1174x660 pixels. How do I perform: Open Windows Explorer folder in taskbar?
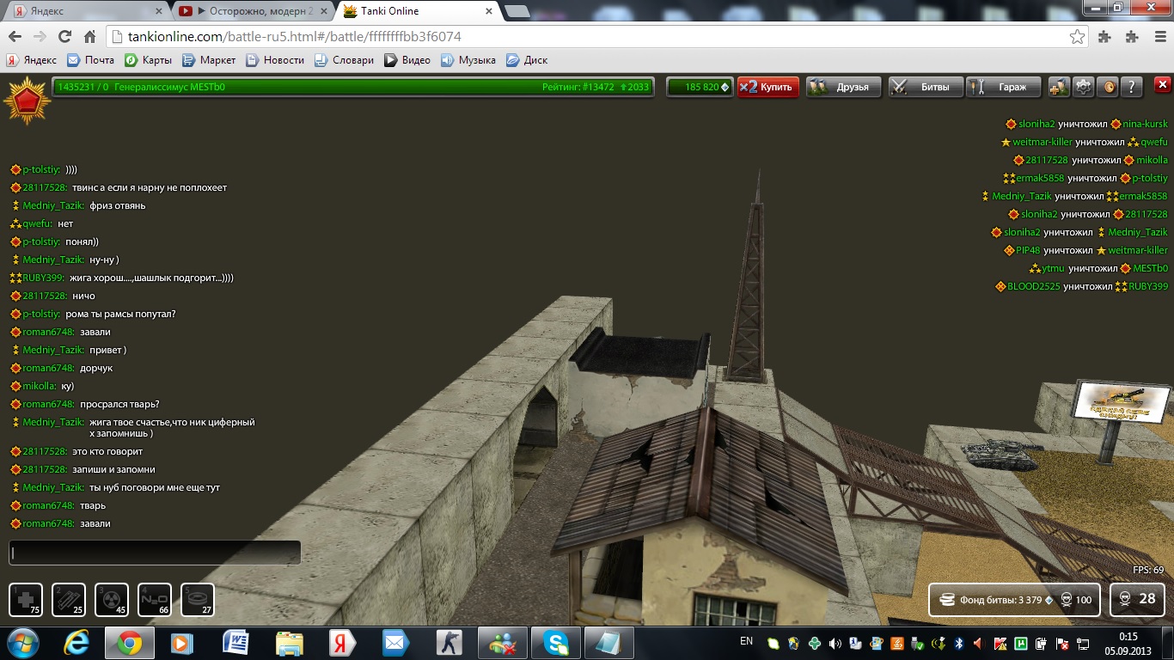coord(289,643)
